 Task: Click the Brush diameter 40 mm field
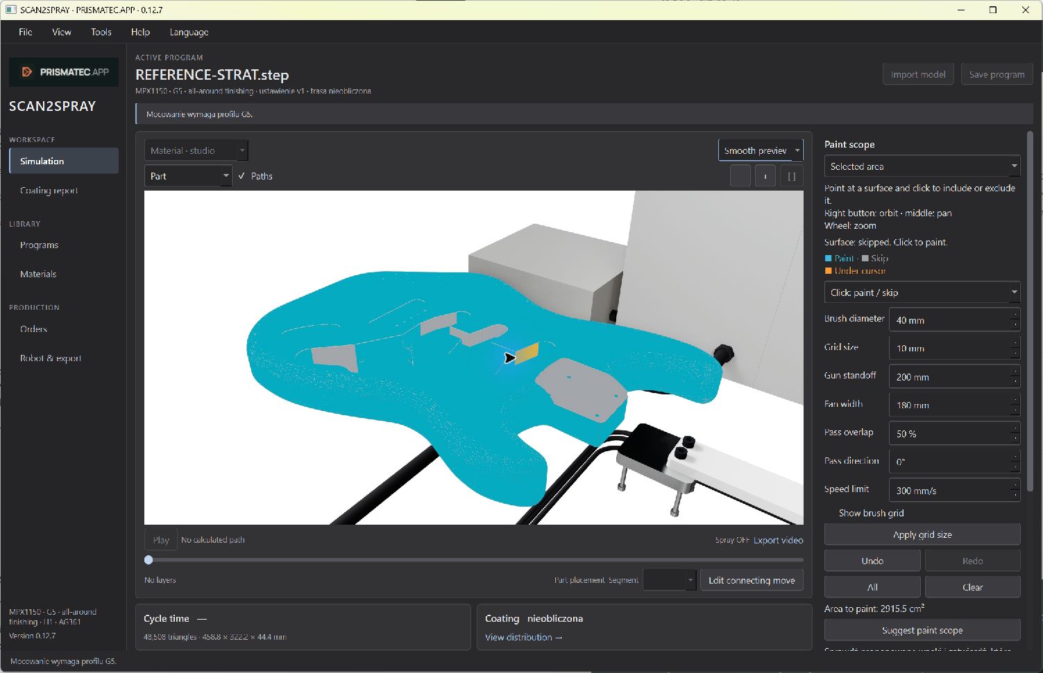point(954,320)
